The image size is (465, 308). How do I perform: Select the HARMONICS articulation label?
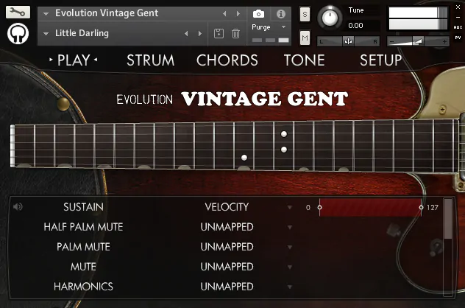(x=83, y=287)
